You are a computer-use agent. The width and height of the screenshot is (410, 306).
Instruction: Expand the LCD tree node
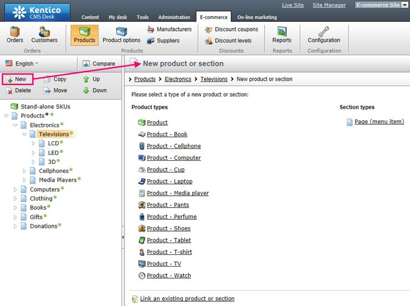(x=33, y=144)
